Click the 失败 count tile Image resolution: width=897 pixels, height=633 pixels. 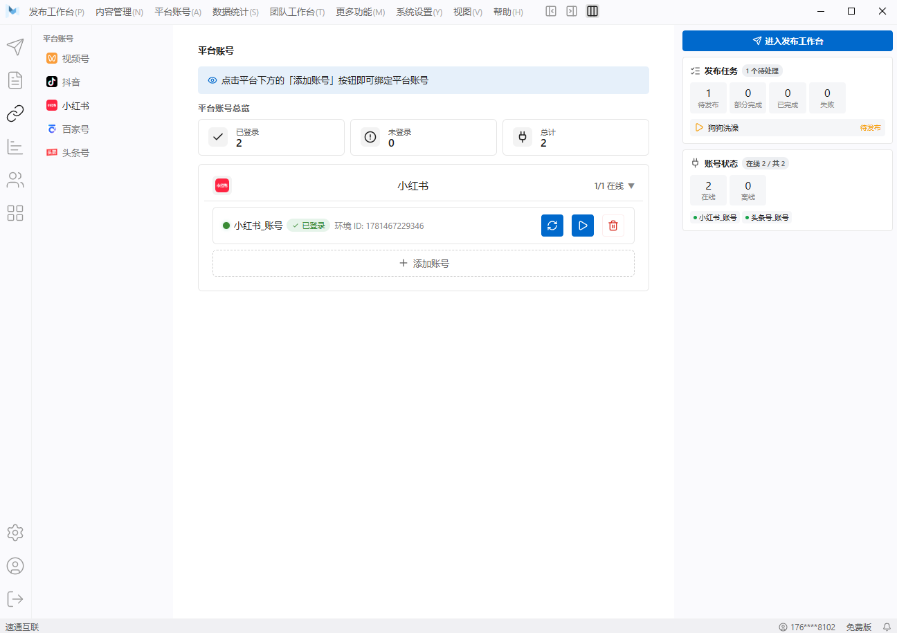click(827, 98)
